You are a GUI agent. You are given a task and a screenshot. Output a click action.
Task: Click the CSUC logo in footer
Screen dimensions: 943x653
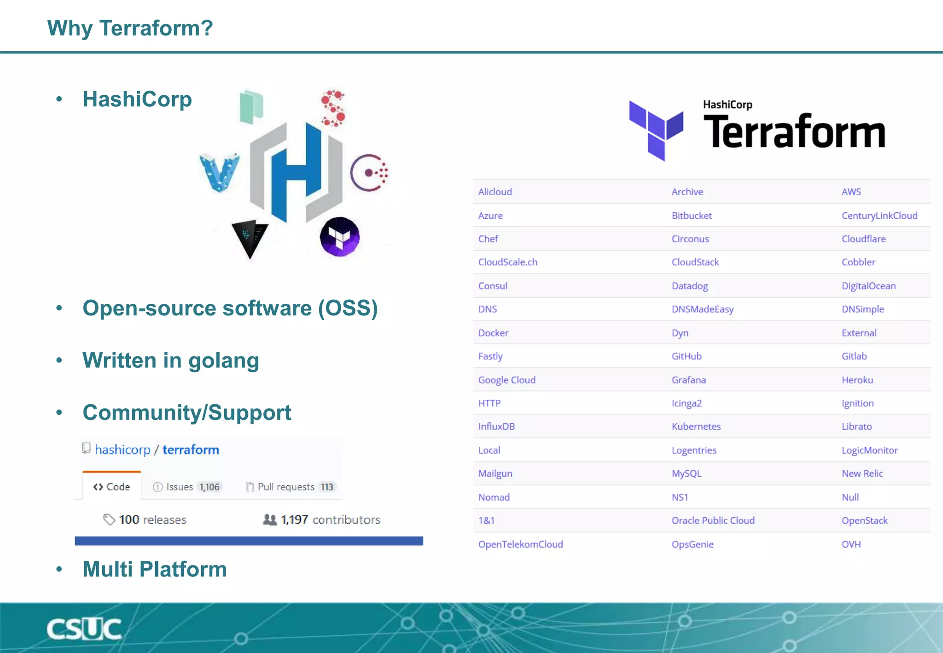pos(84,629)
